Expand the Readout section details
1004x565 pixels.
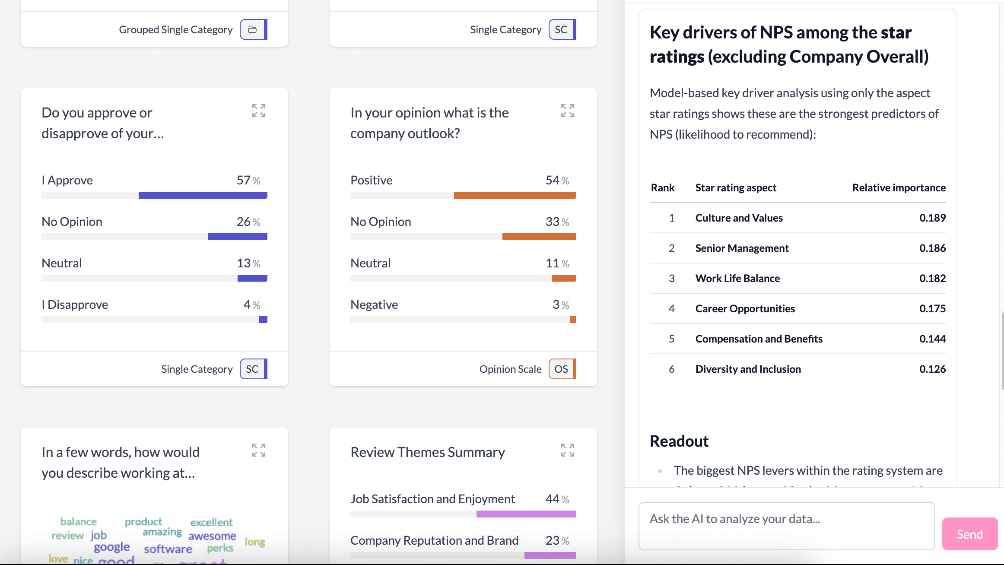coord(679,441)
